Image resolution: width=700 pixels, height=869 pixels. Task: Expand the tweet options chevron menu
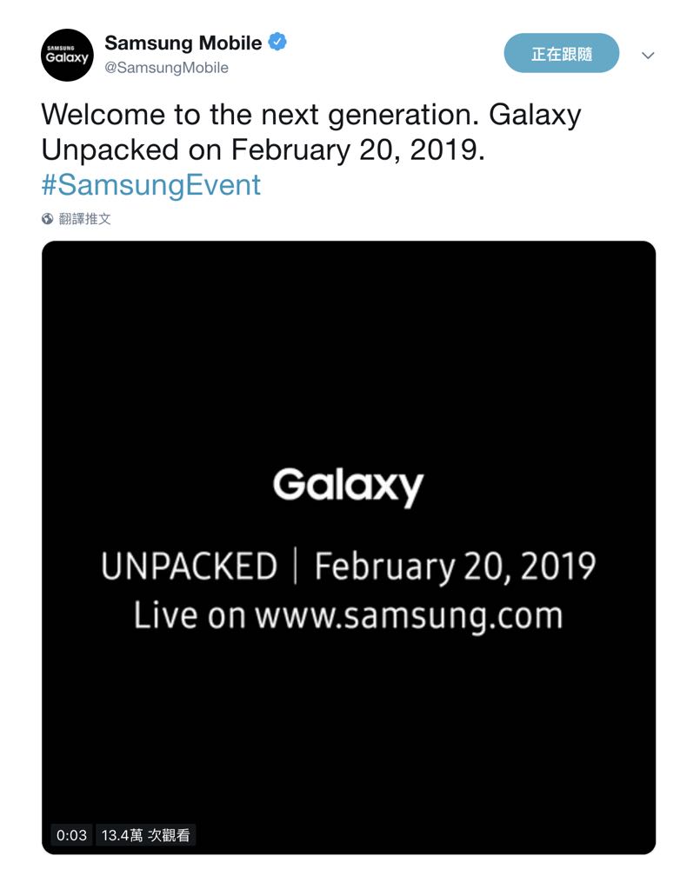coord(648,56)
